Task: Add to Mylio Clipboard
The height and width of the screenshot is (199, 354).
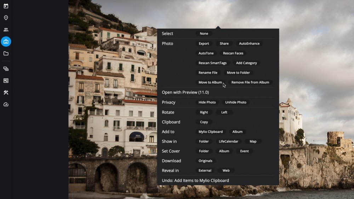Action: tap(211, 131)
